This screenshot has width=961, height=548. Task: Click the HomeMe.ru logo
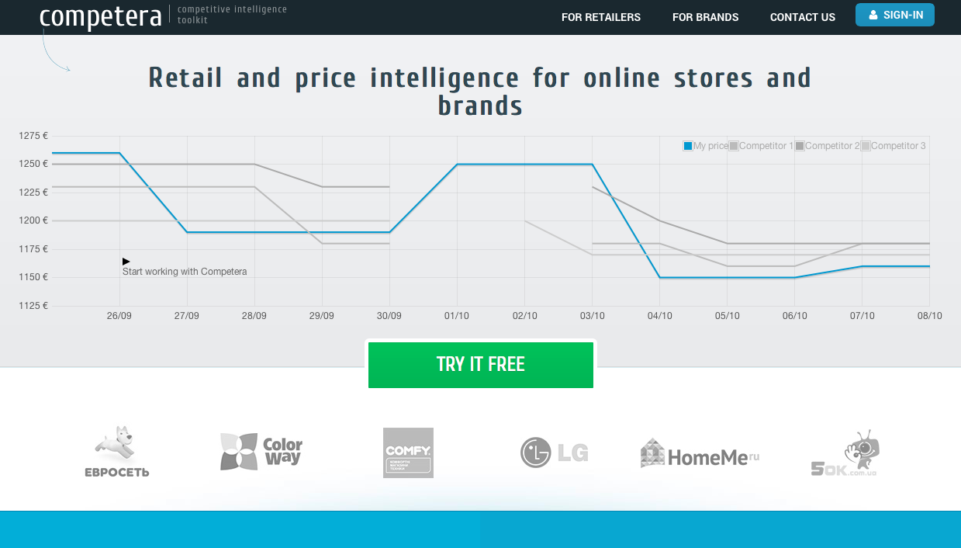pos(699,453)
